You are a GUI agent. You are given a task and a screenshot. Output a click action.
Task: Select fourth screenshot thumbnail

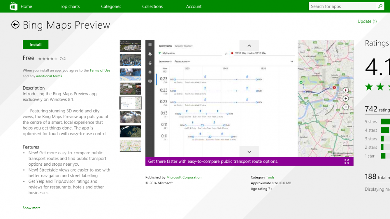tap(130, 89)
